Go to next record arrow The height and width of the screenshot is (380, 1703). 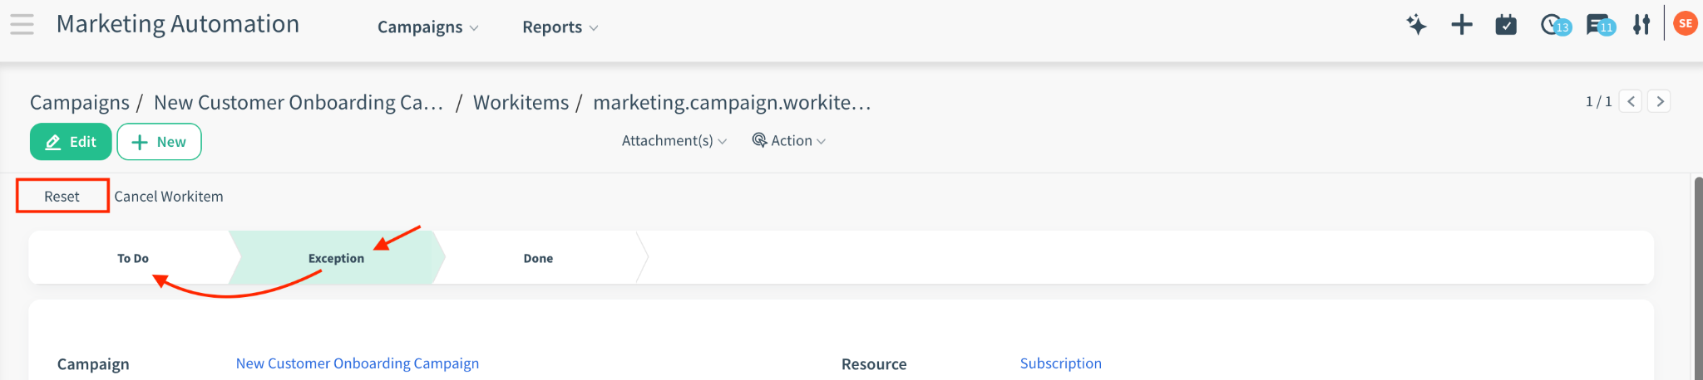1660,101
